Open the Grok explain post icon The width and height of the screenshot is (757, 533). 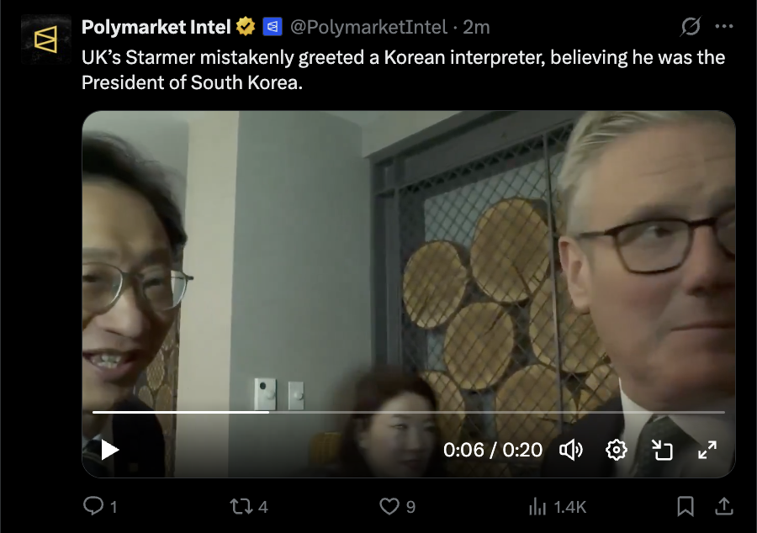coord(691,27)
